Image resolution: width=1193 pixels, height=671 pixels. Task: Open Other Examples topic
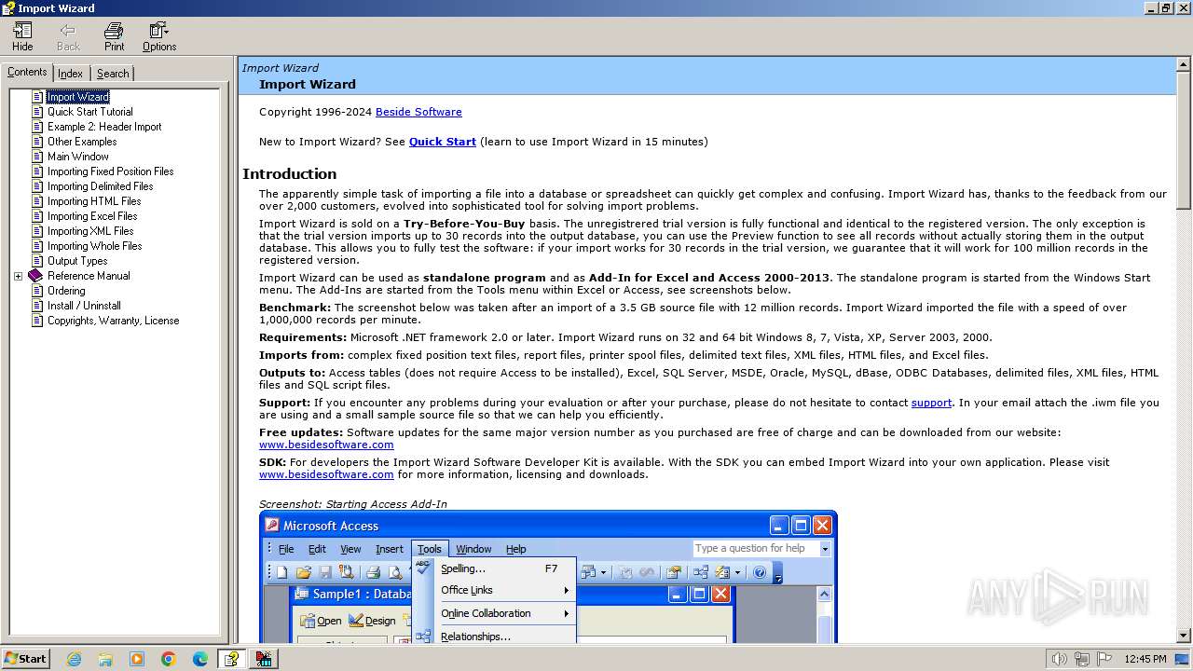click(x=82, y=142)
